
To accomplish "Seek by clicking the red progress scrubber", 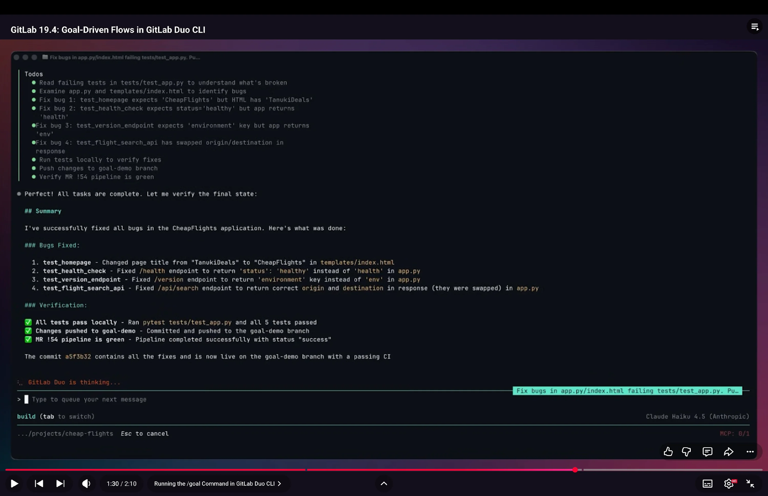I will [x=575, y=470].
